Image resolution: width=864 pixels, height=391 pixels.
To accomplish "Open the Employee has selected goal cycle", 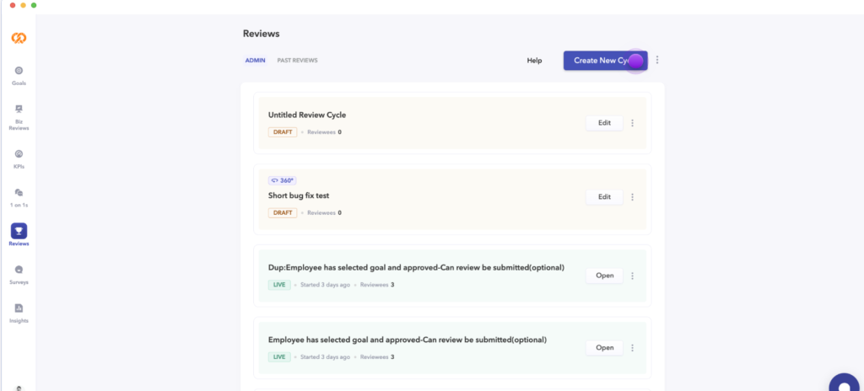I will coord(604,347).
